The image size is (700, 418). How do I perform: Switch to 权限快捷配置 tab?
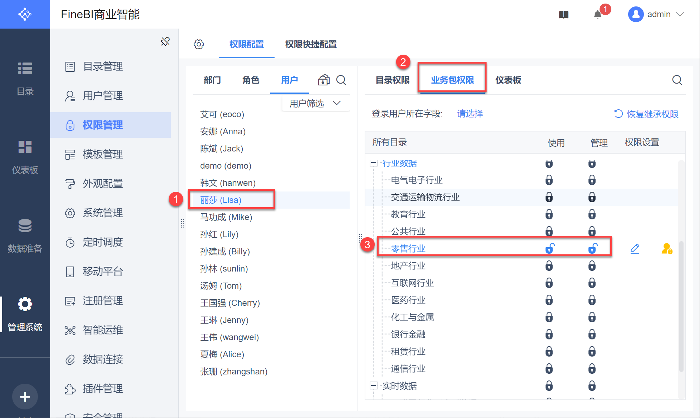click(311, 44)
